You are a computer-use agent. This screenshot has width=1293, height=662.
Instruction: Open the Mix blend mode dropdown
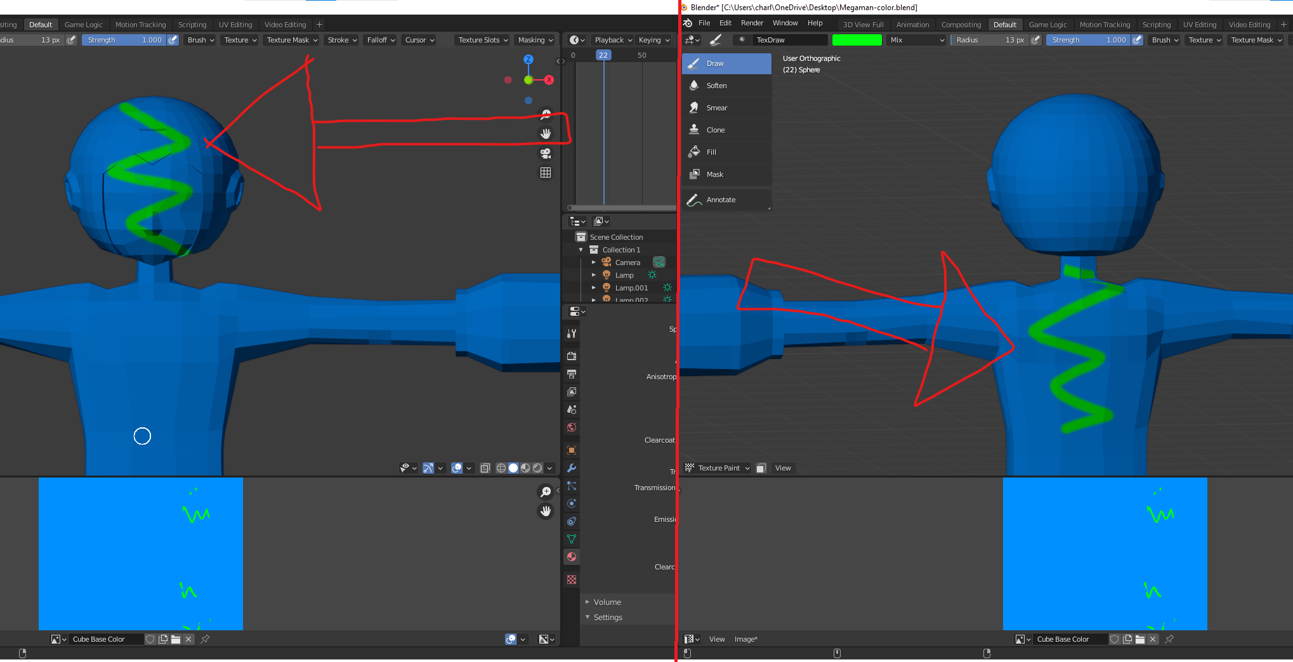pyautogui.click(x=917, y=40)
